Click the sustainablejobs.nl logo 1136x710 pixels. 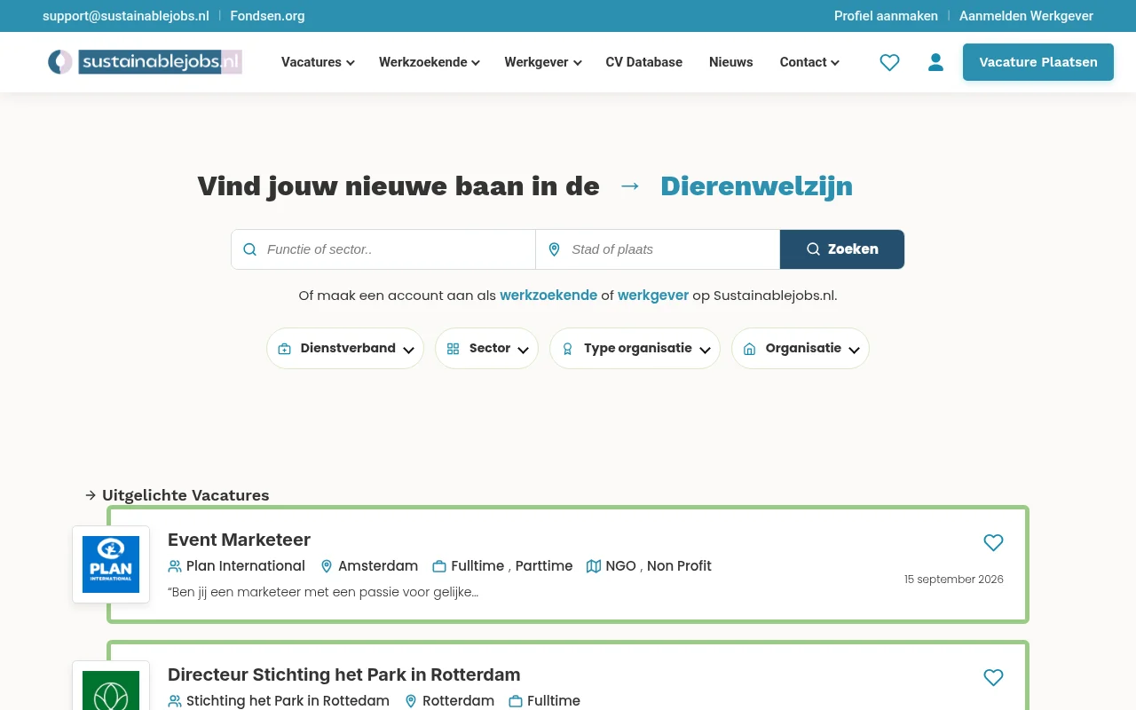pyautogui.click(x=145, y=61)
